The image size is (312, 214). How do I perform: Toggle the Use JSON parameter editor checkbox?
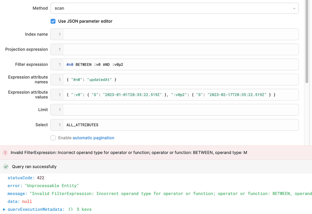(x=53, y=21)
